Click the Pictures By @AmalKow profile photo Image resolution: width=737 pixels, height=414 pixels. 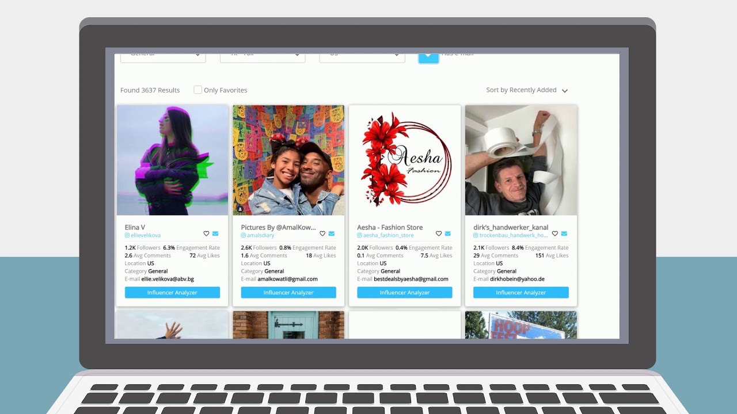(288, 160)
